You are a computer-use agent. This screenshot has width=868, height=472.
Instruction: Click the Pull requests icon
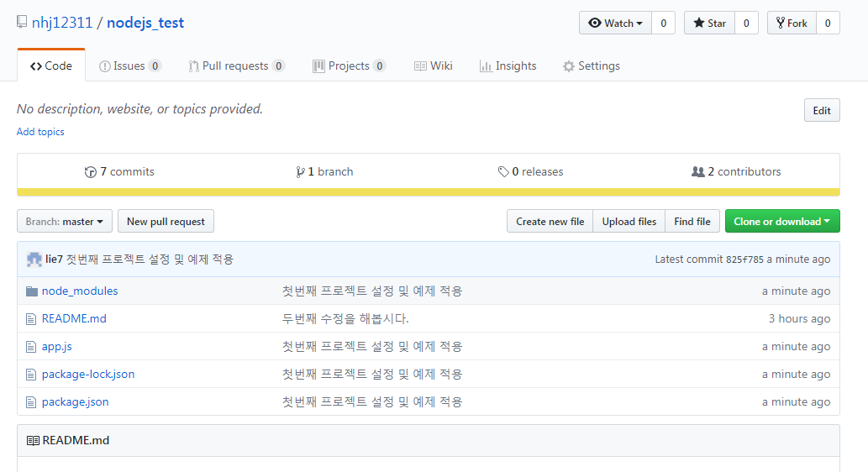tap(193, 66)
